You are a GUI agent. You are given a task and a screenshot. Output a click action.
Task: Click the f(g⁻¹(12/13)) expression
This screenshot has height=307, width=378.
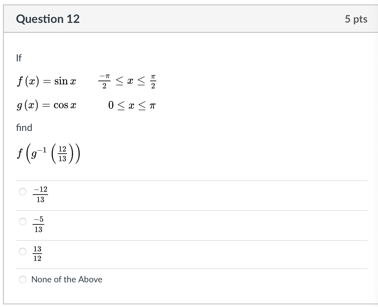(47, 153)
